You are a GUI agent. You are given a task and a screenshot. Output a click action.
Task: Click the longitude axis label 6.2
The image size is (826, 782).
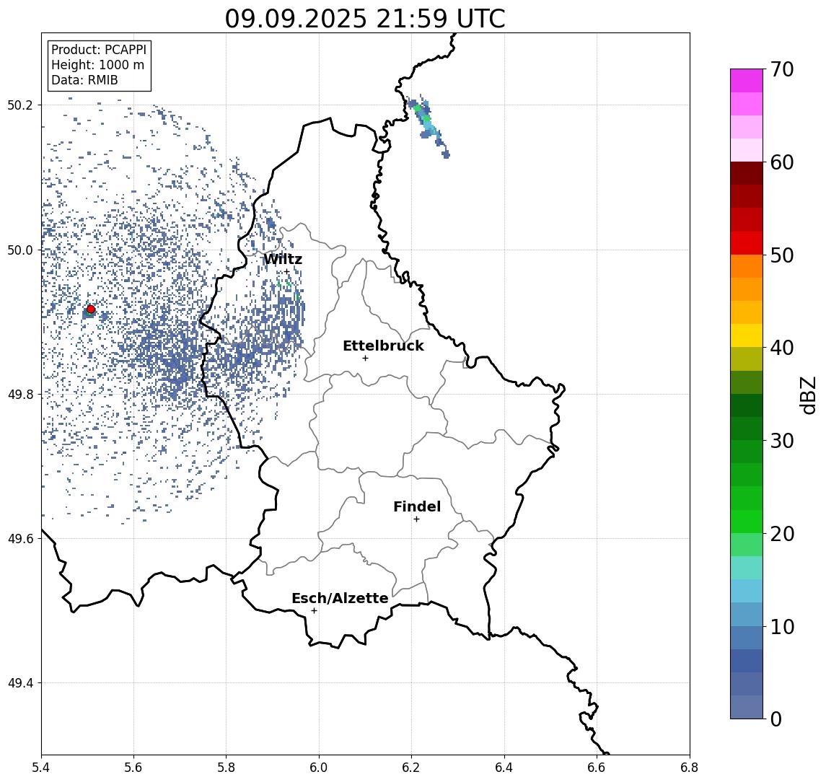coord(411,768)
